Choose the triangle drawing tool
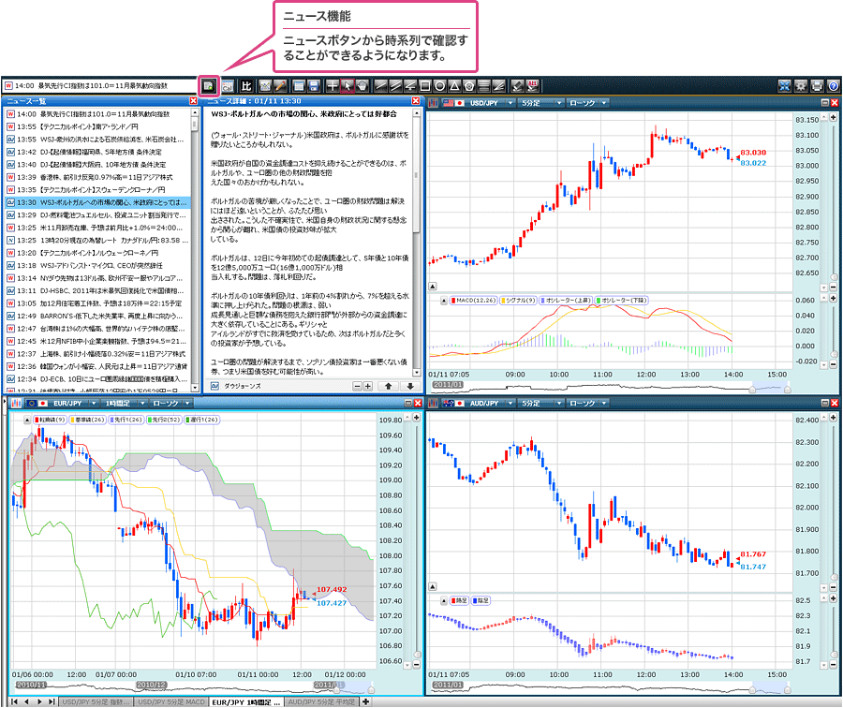843x708 pixels. click(454, 85)
